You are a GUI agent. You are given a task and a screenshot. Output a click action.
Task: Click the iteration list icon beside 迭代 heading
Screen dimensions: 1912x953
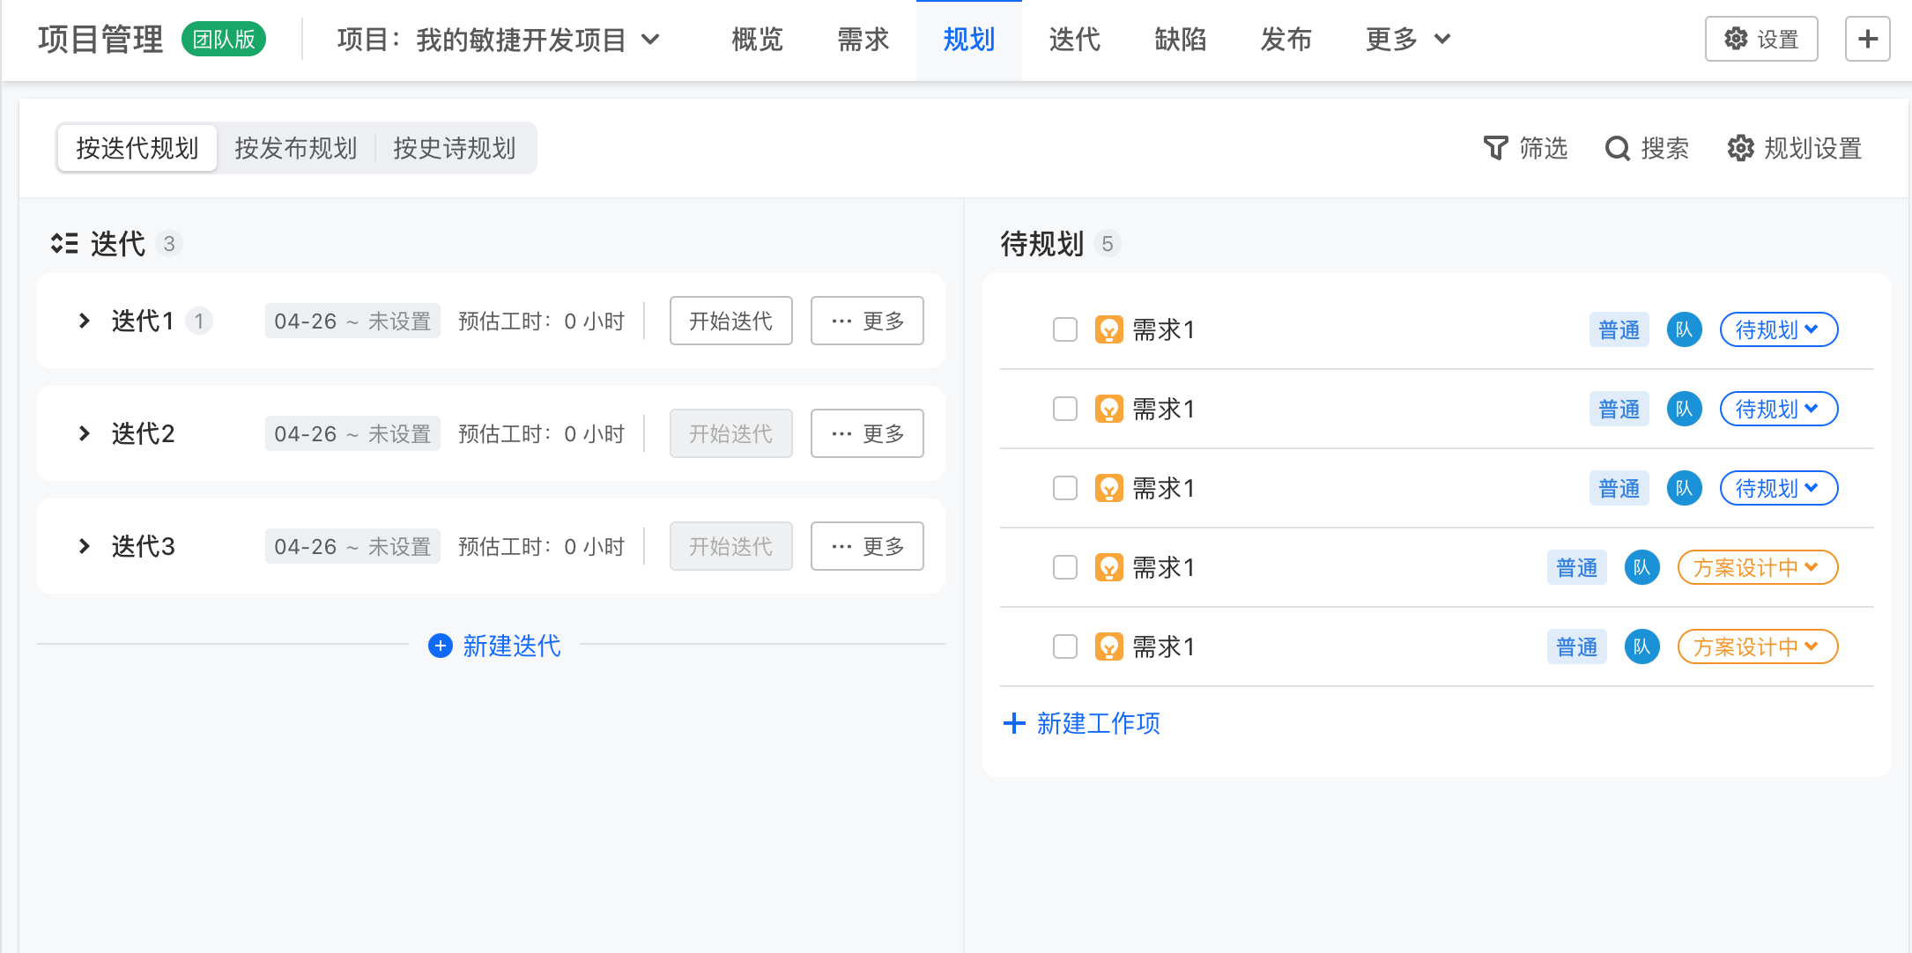64,243
